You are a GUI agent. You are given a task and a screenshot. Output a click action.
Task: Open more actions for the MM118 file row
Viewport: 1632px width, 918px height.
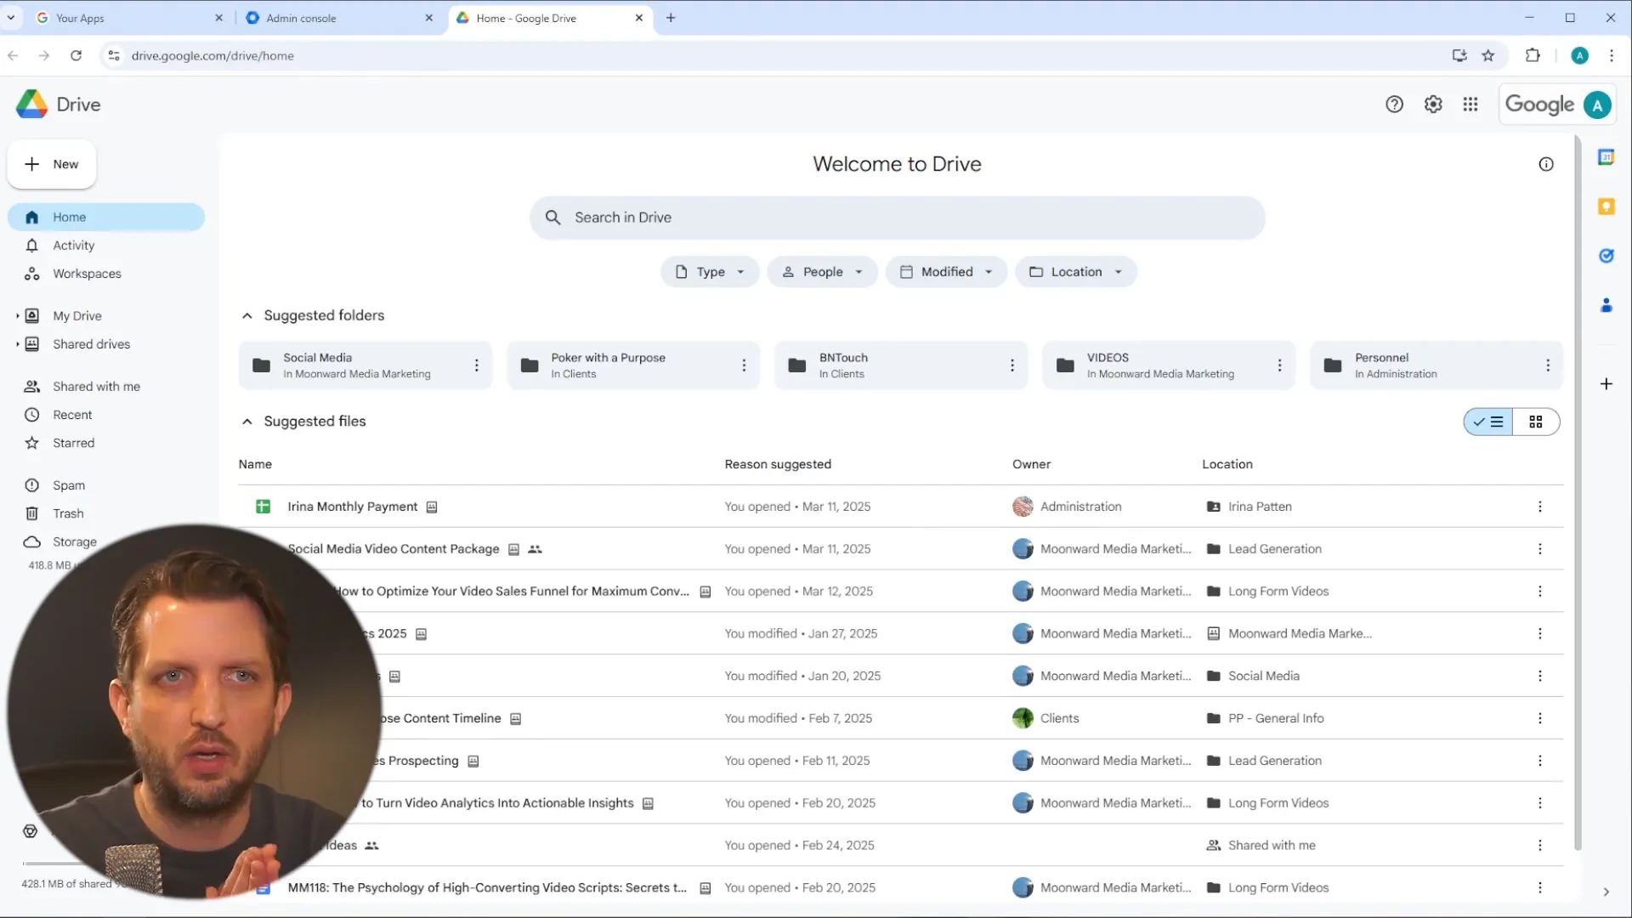tap(1539, 887)
